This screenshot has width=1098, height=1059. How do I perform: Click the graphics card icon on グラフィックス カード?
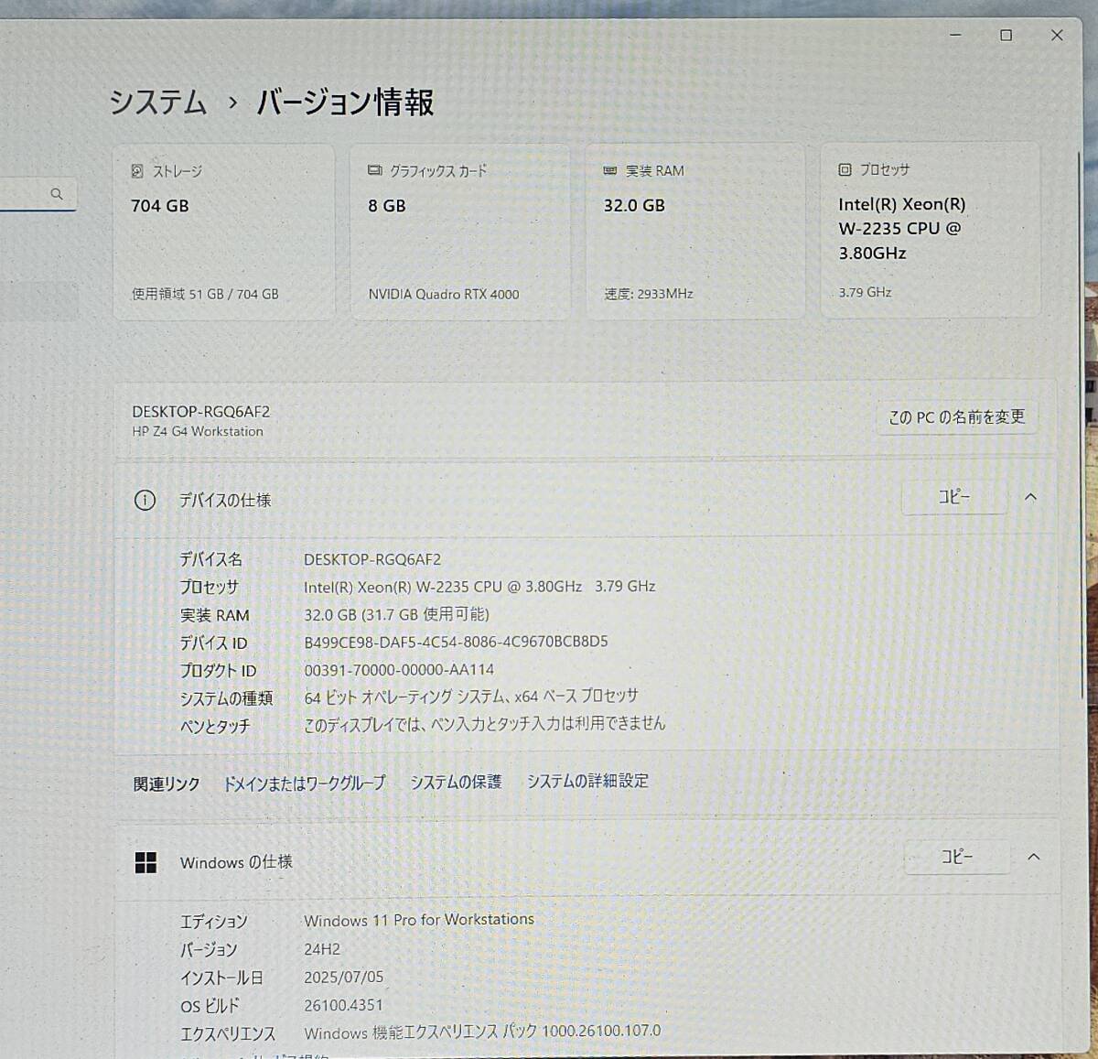[x=375, y=170]
